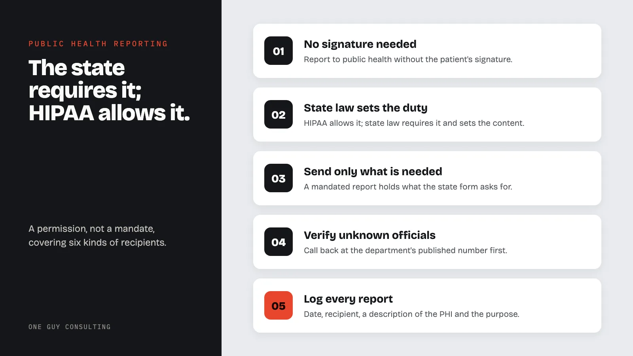This screenshot has width=633, height=356.
Task: Click the 03 number badge
Action: tap(279, 178)
